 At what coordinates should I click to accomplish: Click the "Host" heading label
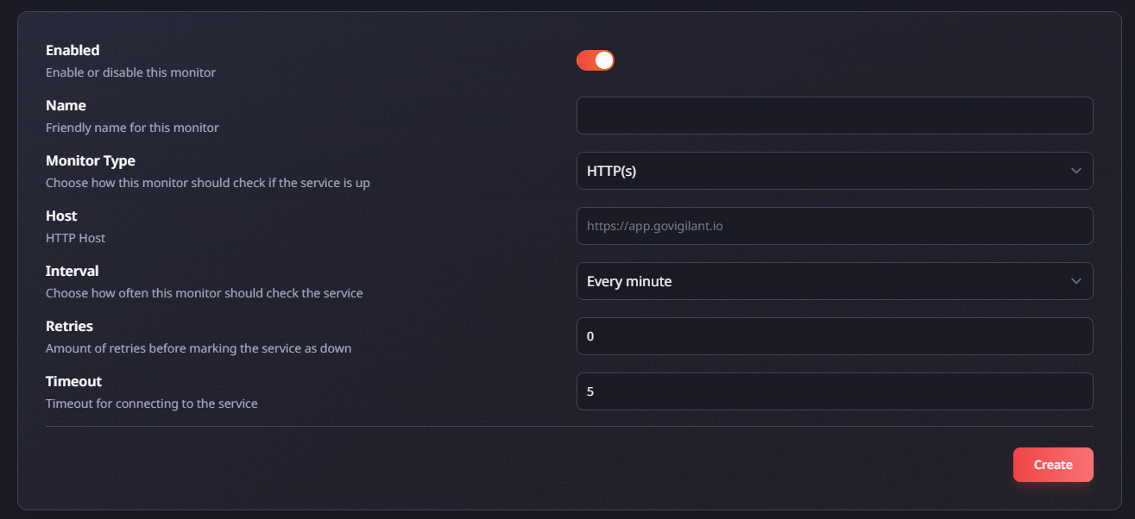(x=61, y=216)
